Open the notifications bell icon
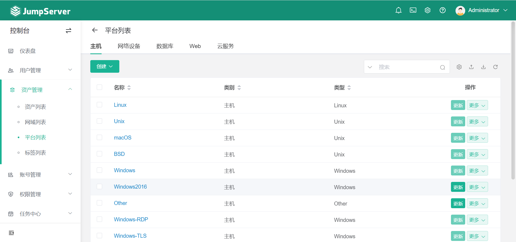The height and width of the screenshot is (242, 516). [398, 10]
